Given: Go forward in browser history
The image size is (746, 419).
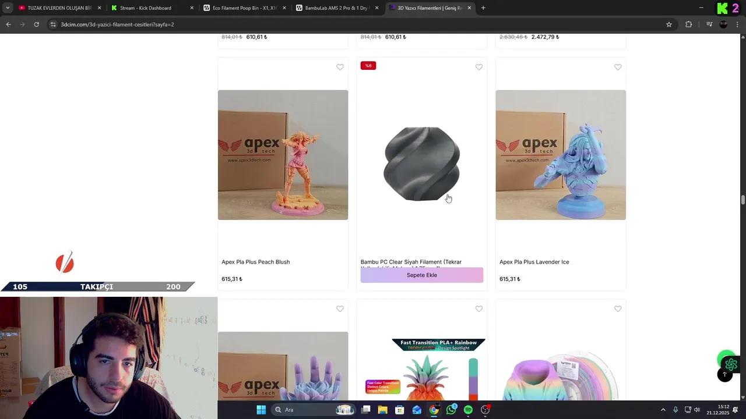Looking at the screenshot, I should (x=22, y=24).
